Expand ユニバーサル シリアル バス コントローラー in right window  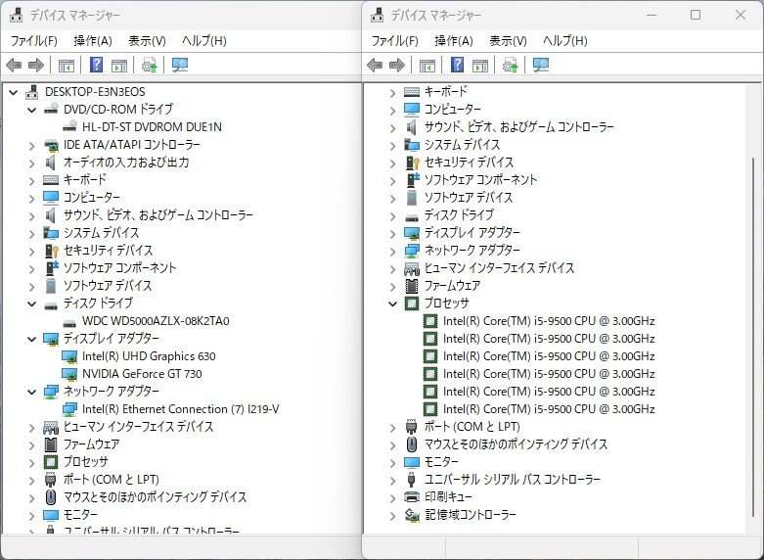pyautogui.click(x=392, y=480)
